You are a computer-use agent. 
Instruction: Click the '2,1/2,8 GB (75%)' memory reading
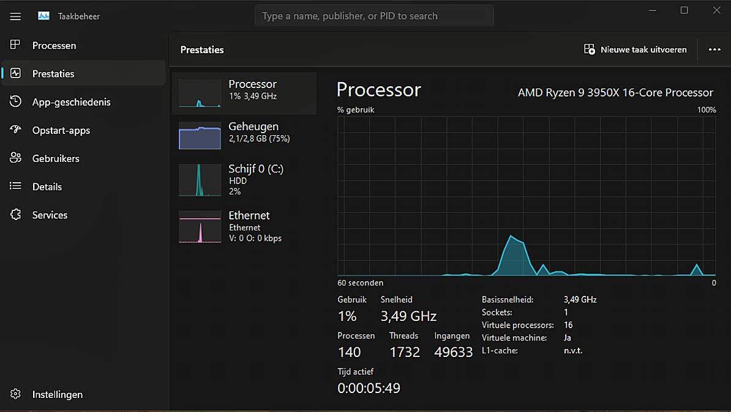[x=259, y=138]
